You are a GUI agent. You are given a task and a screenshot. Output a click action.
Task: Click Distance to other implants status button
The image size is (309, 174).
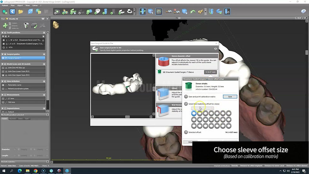pos(251,166)
